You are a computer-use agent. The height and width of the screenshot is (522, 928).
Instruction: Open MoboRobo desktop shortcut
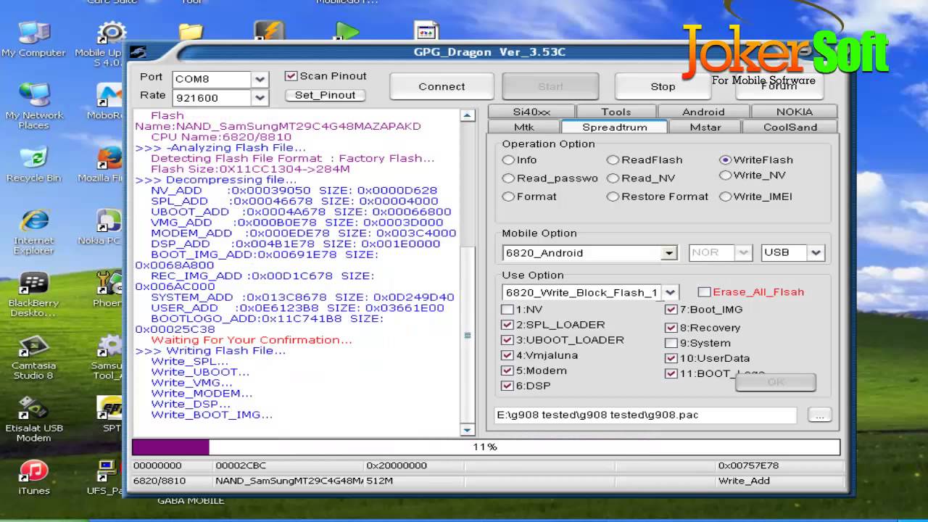point(110,101)
